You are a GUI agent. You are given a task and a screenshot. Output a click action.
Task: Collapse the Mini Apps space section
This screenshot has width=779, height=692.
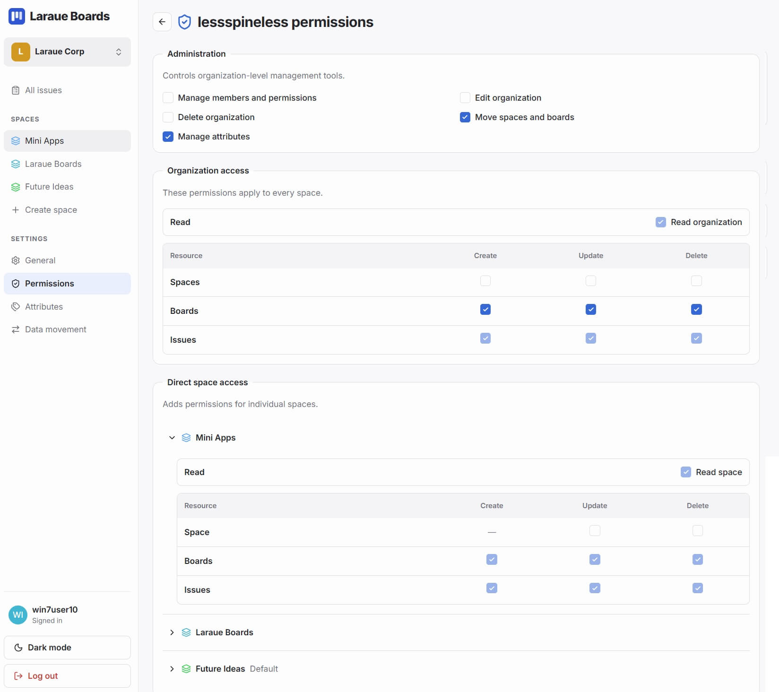tap(172, 438)
